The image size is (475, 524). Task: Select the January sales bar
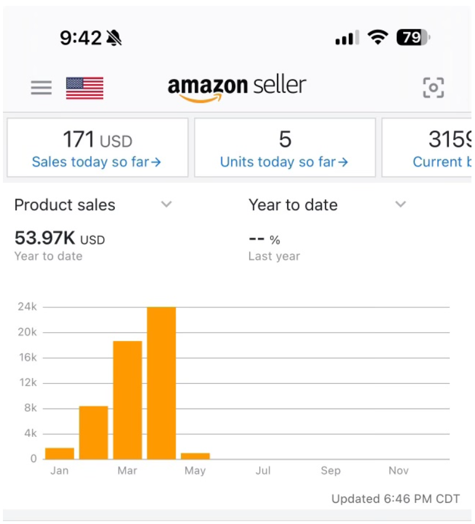pyautogui.click(x=60, y=453)
